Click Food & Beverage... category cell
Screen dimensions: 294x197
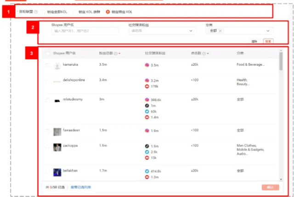251,64
